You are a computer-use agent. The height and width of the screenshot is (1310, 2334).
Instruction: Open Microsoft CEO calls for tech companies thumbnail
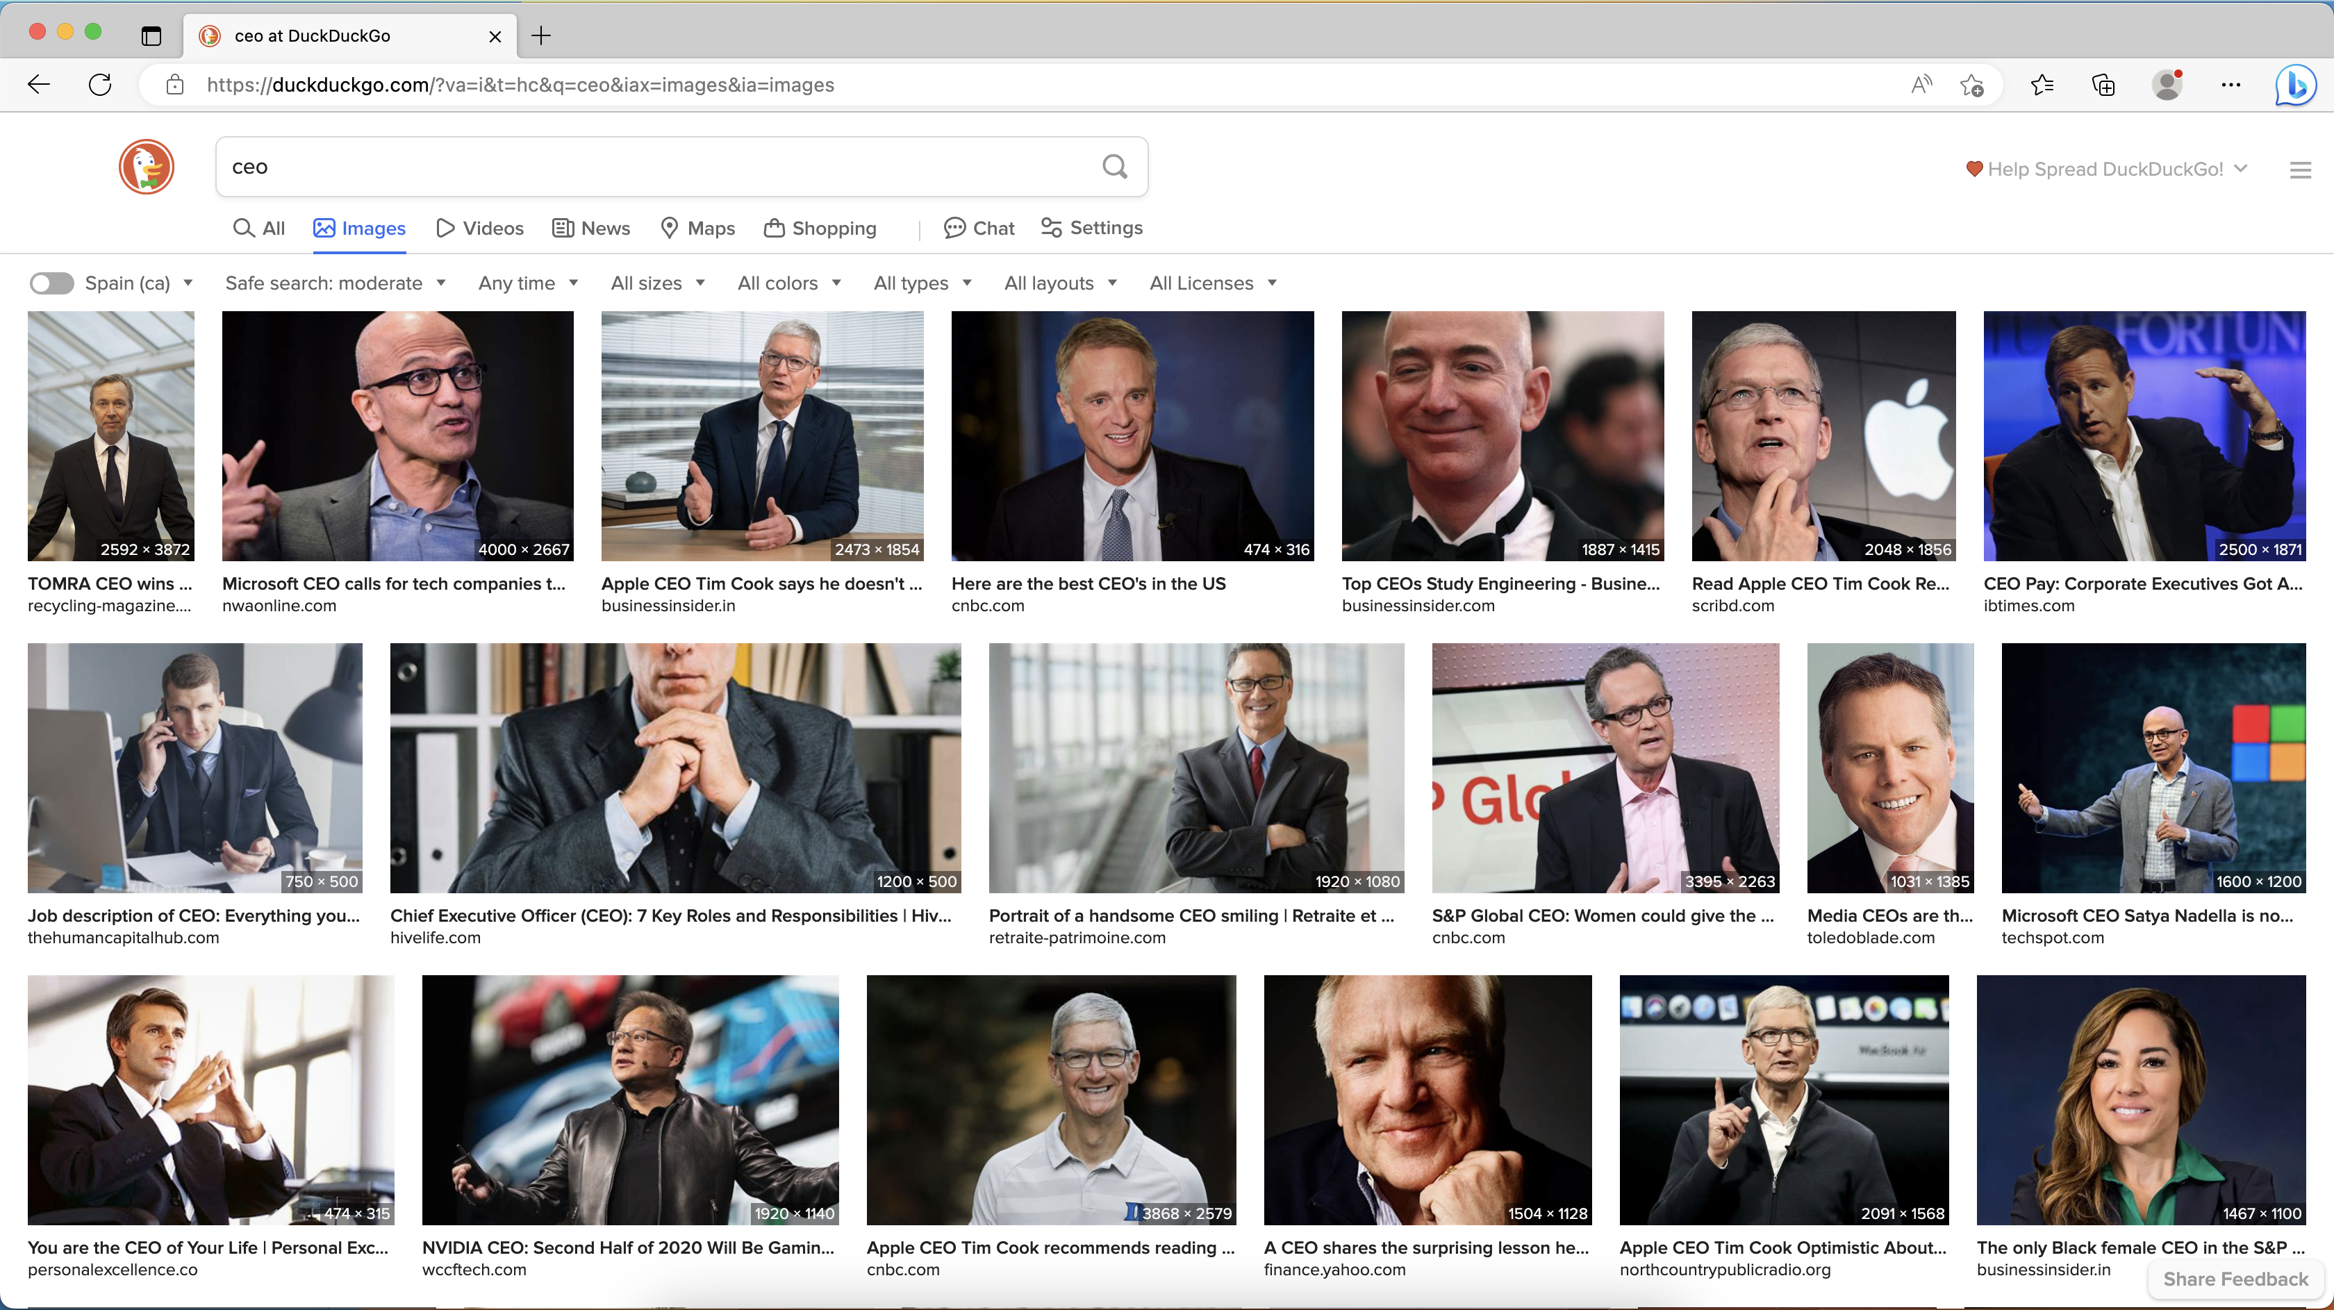pos(398,436)
